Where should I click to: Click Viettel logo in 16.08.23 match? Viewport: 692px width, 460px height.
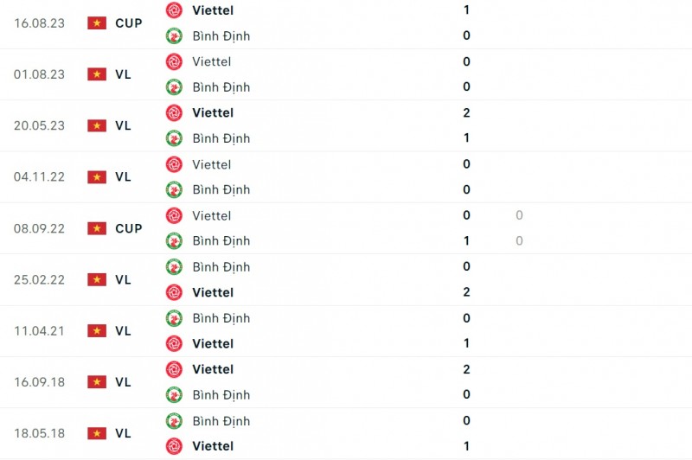coord(174,10)
